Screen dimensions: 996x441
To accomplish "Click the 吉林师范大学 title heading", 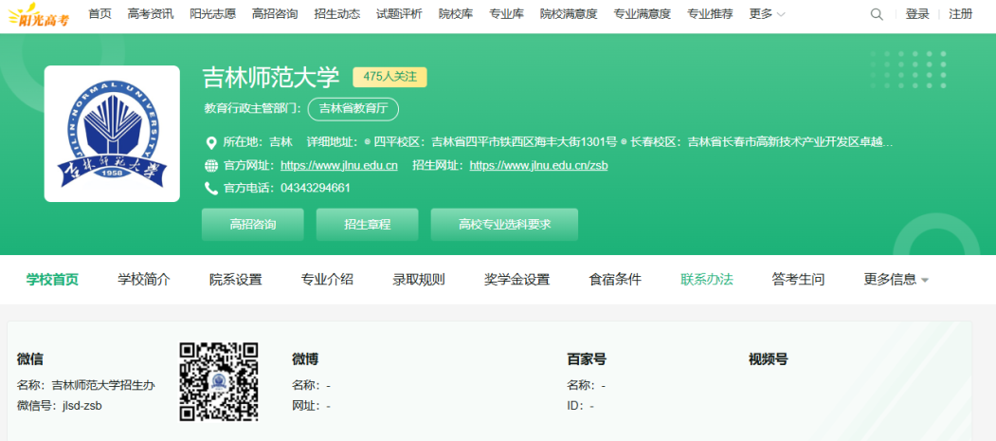I will click(x=271, y=78).
